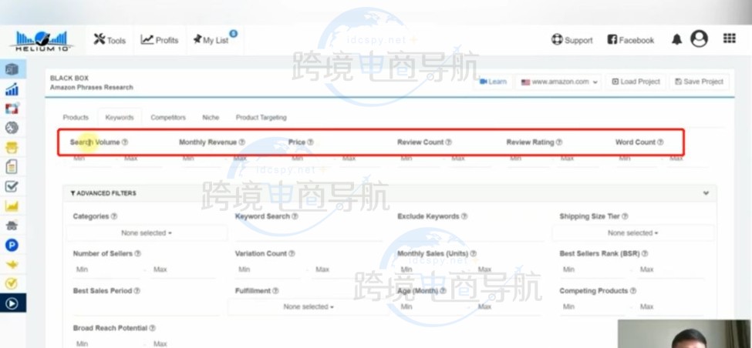752x348 pixels.
Task: Open the www.amazon.com marketplace dropdown
Action: [x=560, y=82]
